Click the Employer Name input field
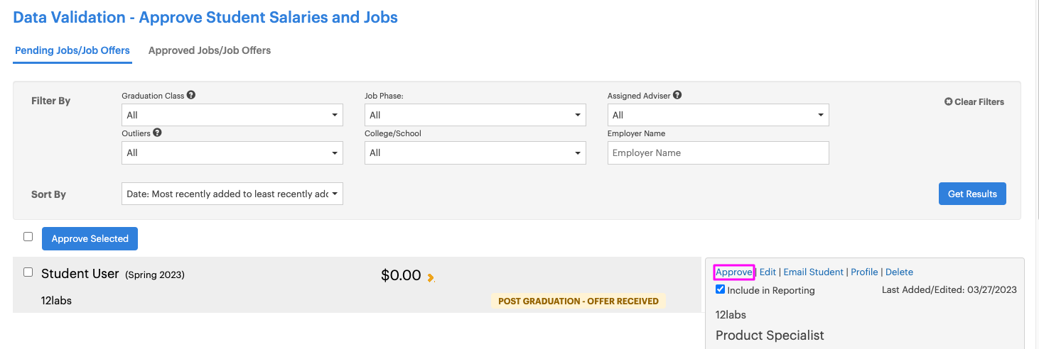This screenshot has width=1039, height=349. click(x=718, y=153)
